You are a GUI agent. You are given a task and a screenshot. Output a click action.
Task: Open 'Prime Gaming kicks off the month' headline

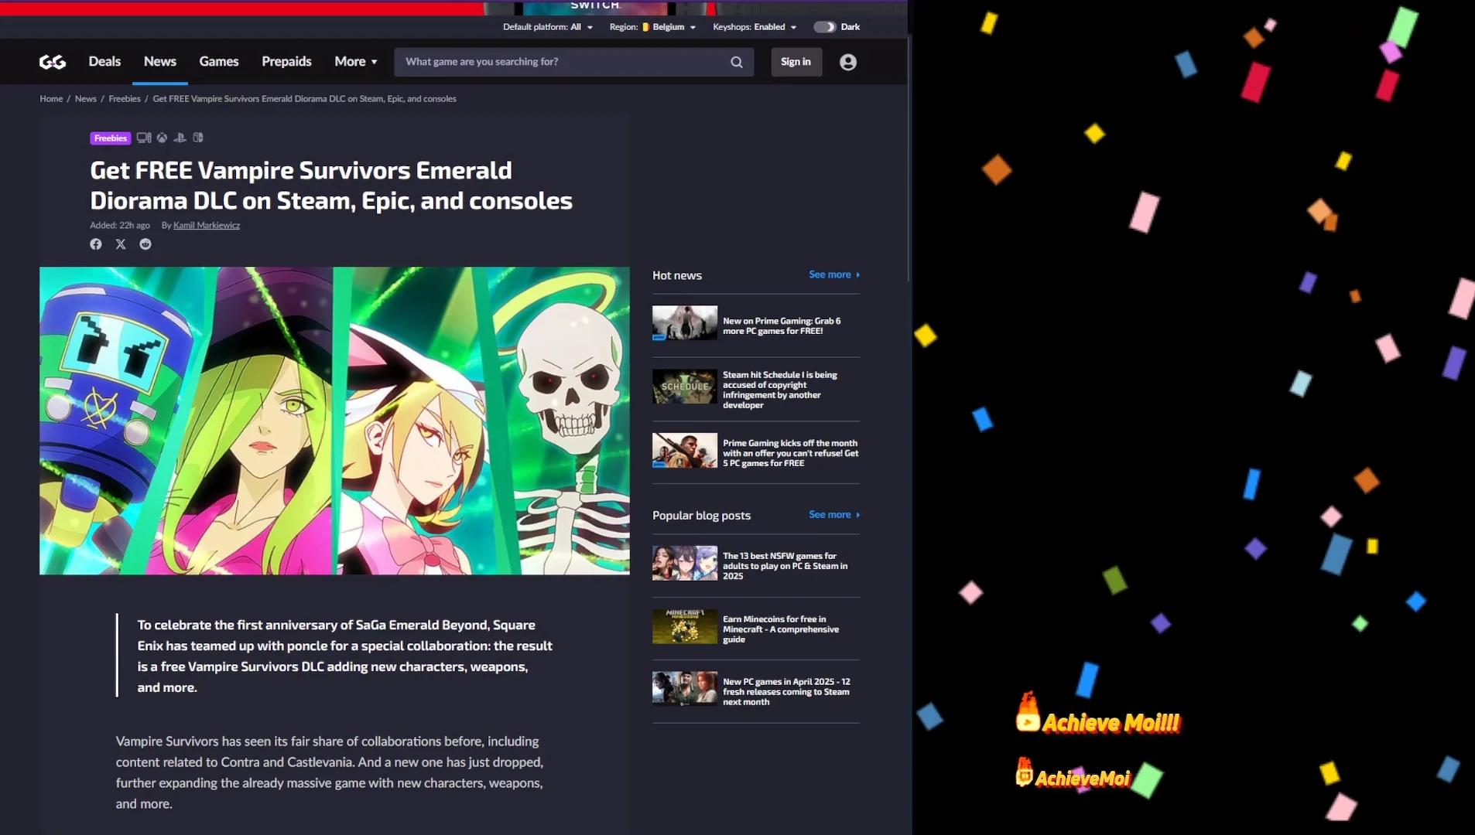[790, 453]
